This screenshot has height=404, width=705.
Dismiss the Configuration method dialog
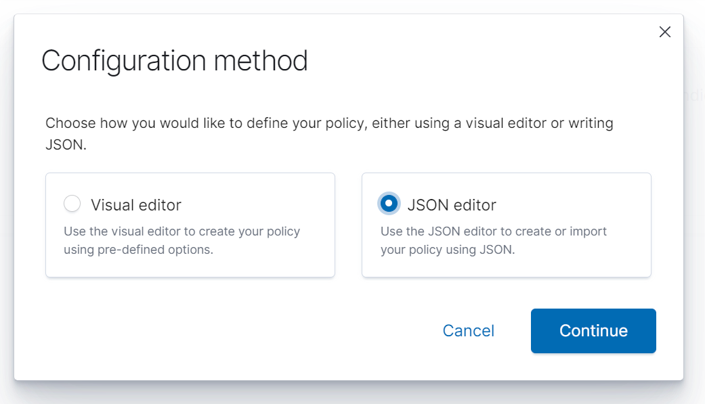click(664, 32)
